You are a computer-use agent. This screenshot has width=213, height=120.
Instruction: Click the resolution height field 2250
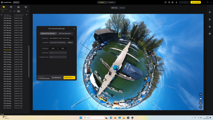[x=63, y=48]
